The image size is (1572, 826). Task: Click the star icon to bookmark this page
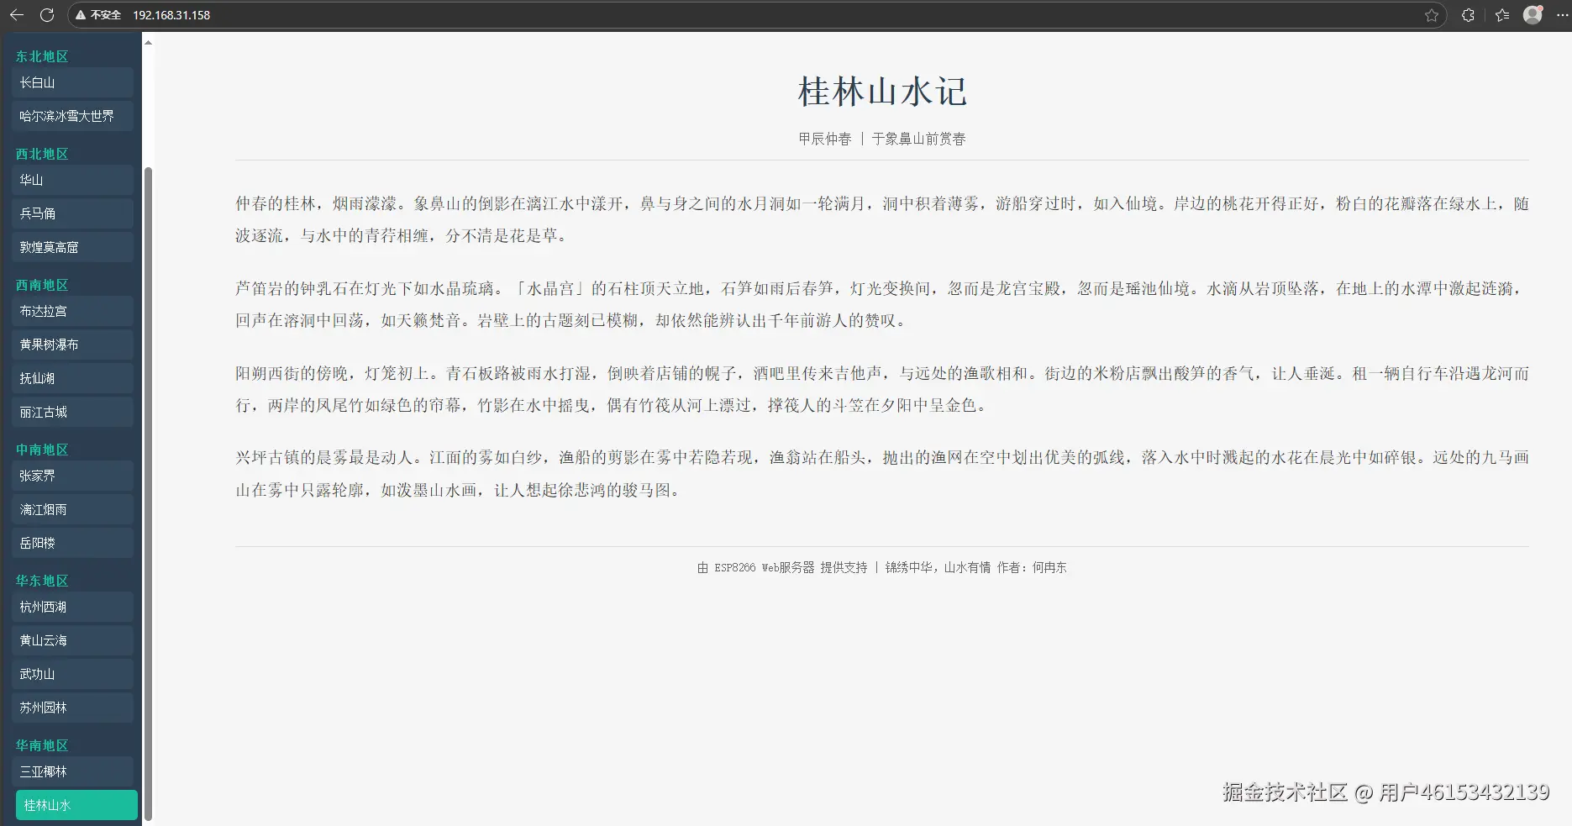pyautogui.click(x=1431, y=14)
